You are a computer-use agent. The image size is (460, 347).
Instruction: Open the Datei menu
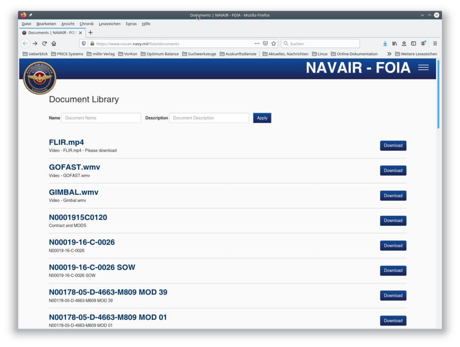click(x=27, y=24)
